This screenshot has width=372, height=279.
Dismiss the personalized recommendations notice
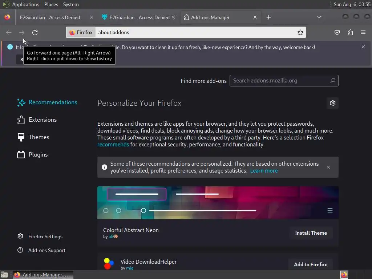click(x=328, y=167)
